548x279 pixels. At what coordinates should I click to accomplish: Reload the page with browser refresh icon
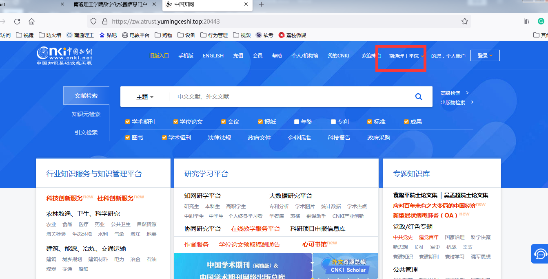pyautogui.click(x=17, y=21)
